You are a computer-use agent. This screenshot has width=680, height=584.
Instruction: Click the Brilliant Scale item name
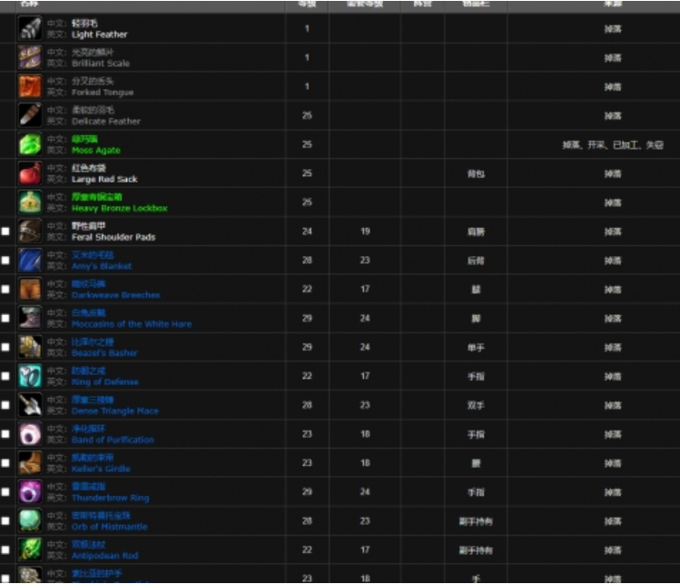(100, 64)
